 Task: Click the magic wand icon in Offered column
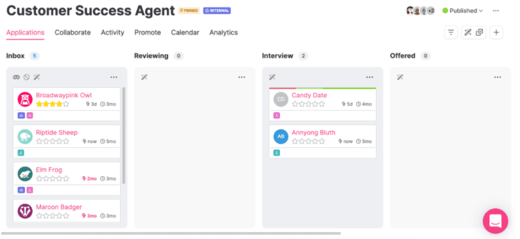(x=400, y=77)
